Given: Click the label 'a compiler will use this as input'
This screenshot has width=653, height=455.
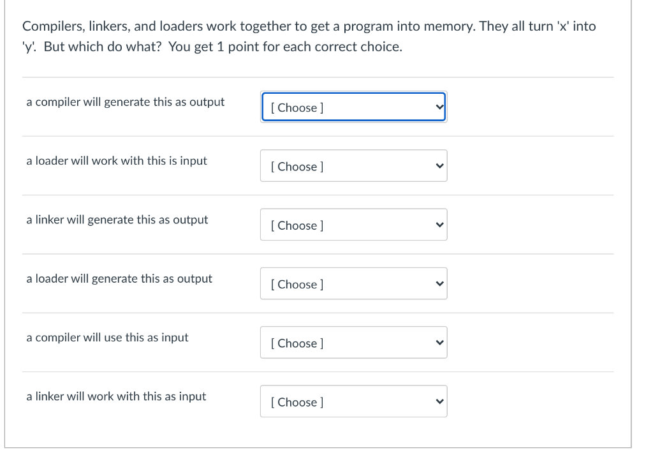Looking at the screenshot, I should (x=107, y=337).
